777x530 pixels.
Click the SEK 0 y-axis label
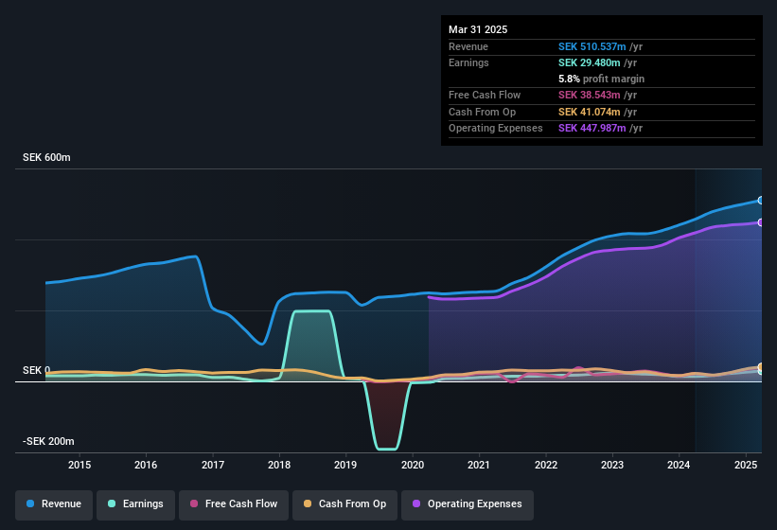pyautogui.click(x=37, y=370)
